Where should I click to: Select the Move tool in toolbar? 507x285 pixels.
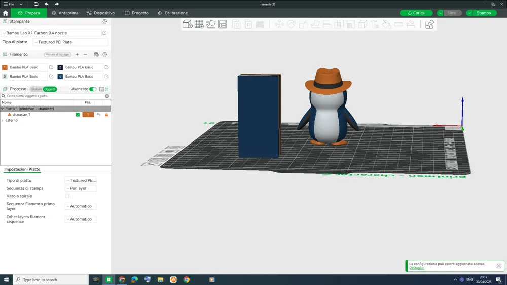pos(279,24)
